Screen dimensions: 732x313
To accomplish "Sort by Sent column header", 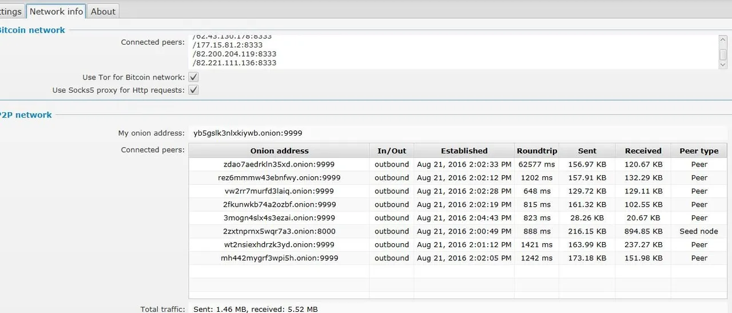I will tap(587, 151).
